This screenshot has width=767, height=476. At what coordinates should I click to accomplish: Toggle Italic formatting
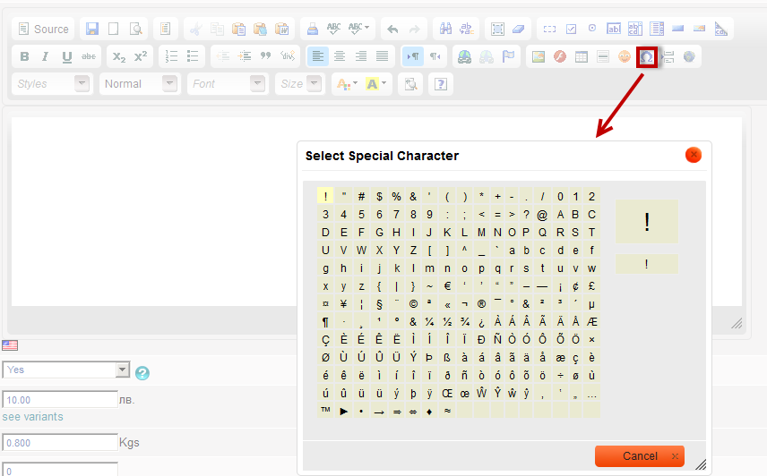coord(46,56)
